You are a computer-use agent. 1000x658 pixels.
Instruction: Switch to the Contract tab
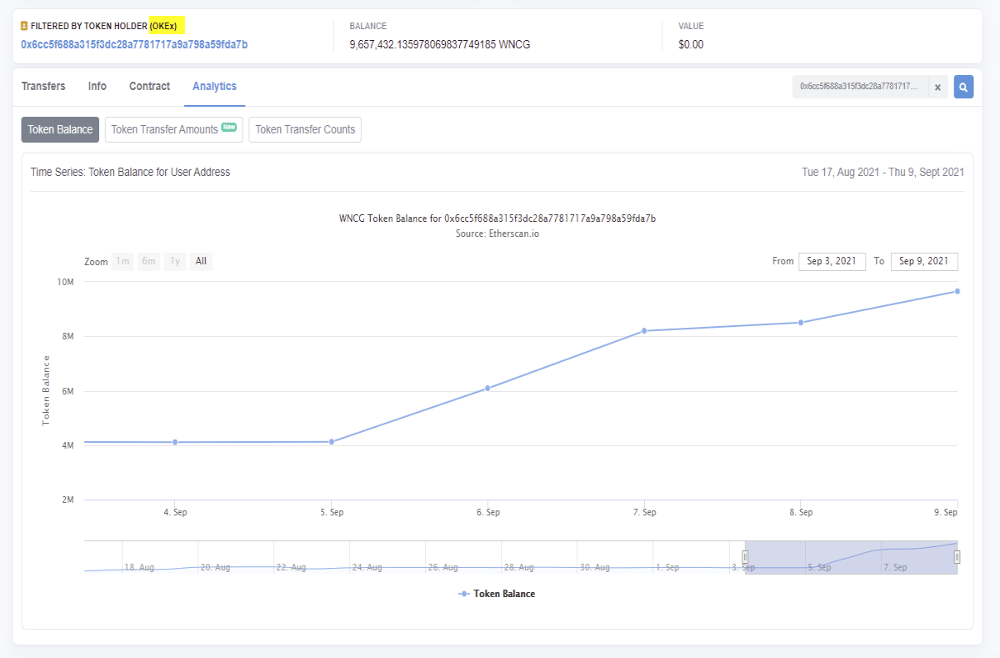coord(149,86)
